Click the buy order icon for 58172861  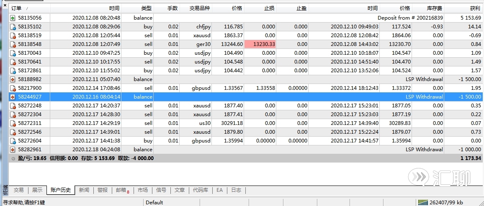13,71
